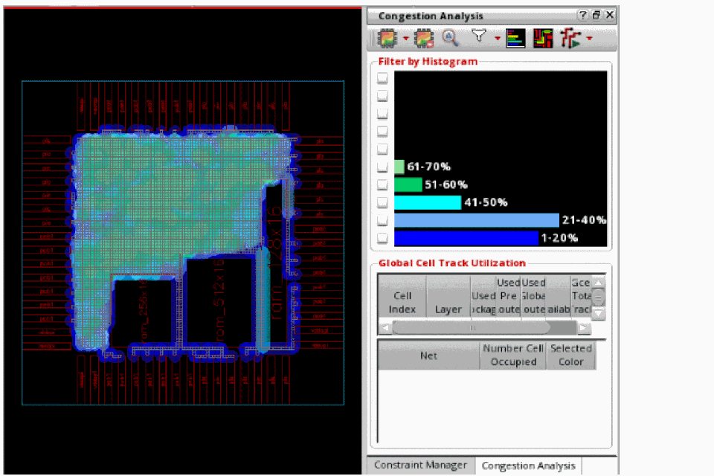Sort by the Cell Index column header
Viewport: 714px width, 476px height.
tap(401, 302)
